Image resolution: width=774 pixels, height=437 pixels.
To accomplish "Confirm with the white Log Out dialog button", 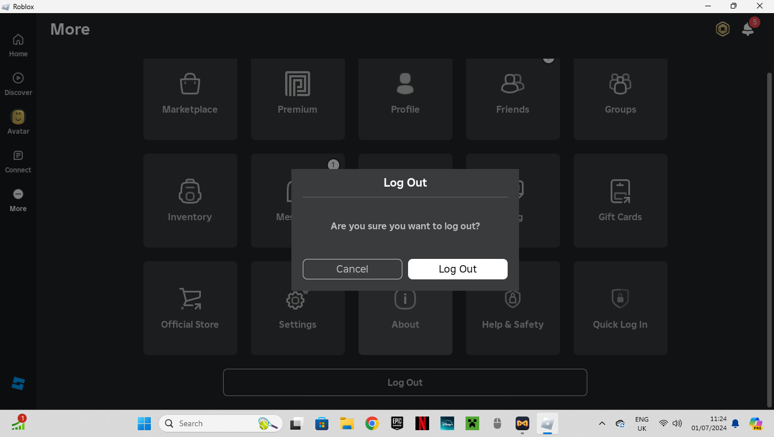I will pyautogui.click(x=458, y=269).
